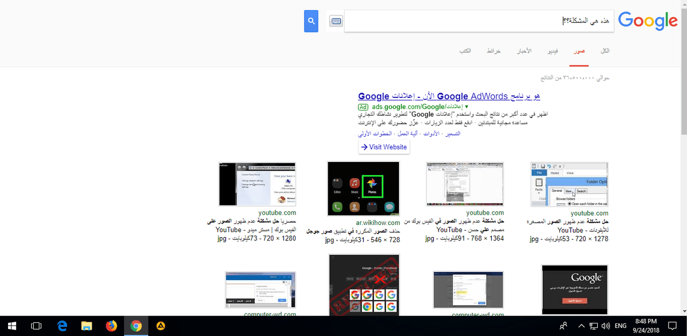Open the Photos app icon thumbnail
The width and height of the screenshot is (687, 336).
click(x=363, y=188)
